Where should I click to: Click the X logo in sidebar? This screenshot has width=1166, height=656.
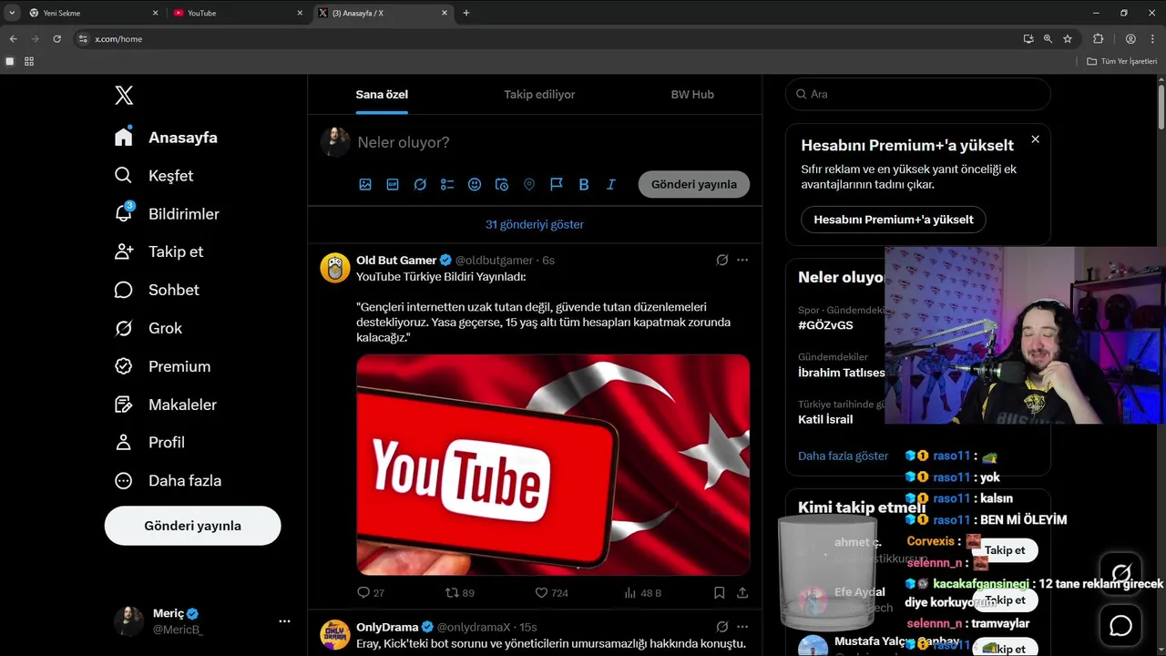(124, 95)
